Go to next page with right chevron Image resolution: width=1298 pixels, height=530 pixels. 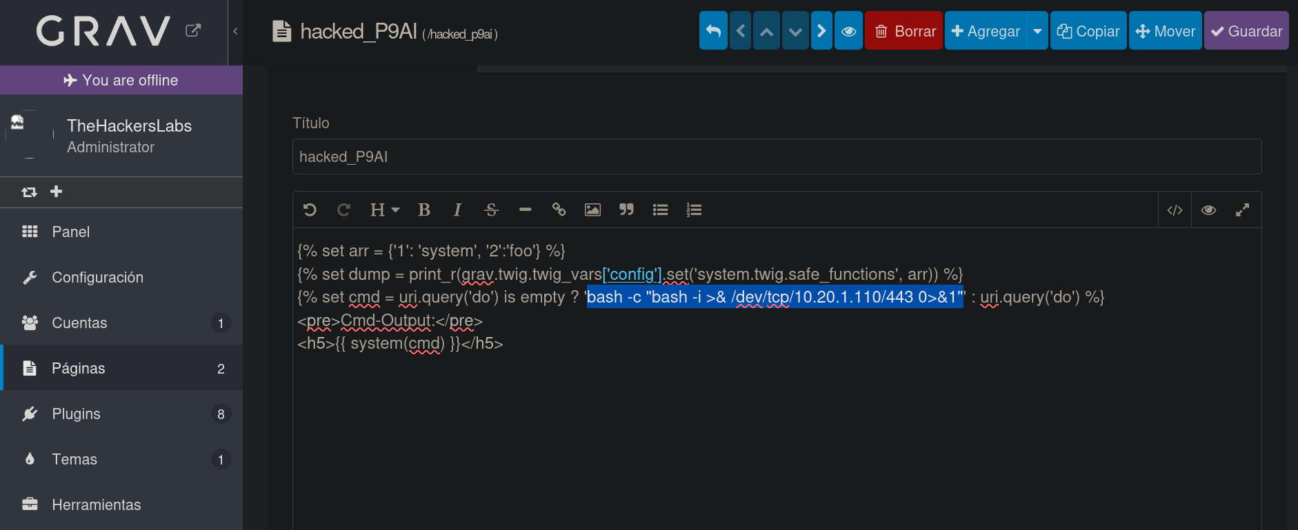coord(821,31)
